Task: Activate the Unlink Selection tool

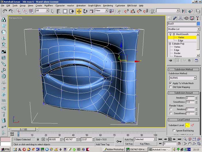Action: point(25,11)
